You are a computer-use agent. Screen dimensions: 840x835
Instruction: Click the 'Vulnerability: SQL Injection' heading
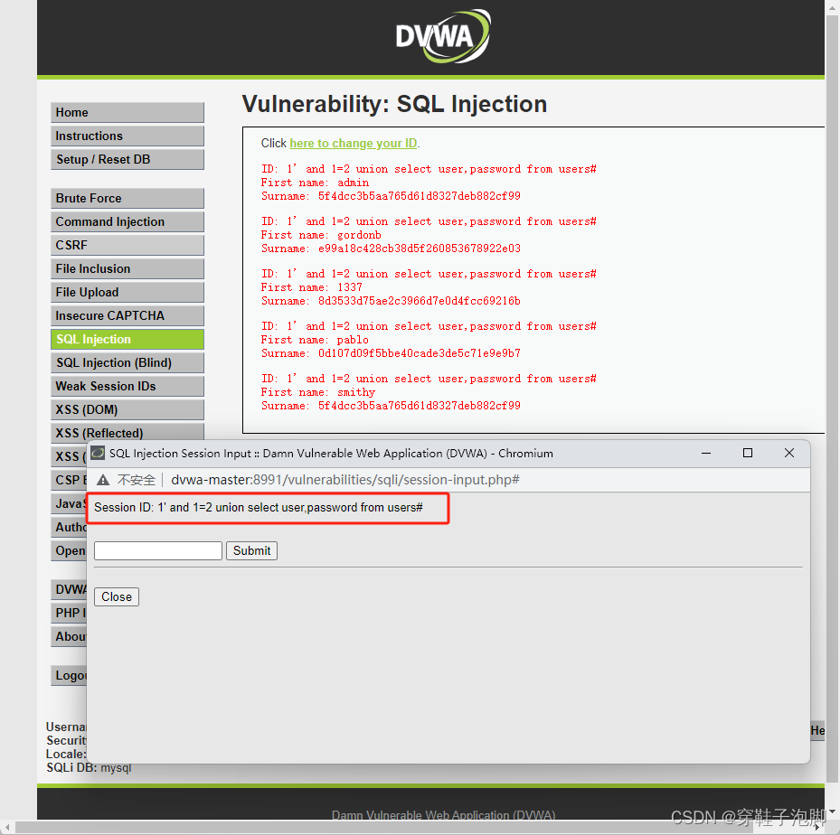pos(394,104)
